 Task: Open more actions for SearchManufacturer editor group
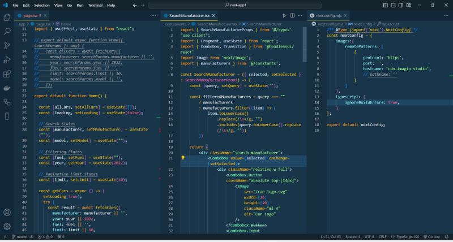[x=300, y=16]
